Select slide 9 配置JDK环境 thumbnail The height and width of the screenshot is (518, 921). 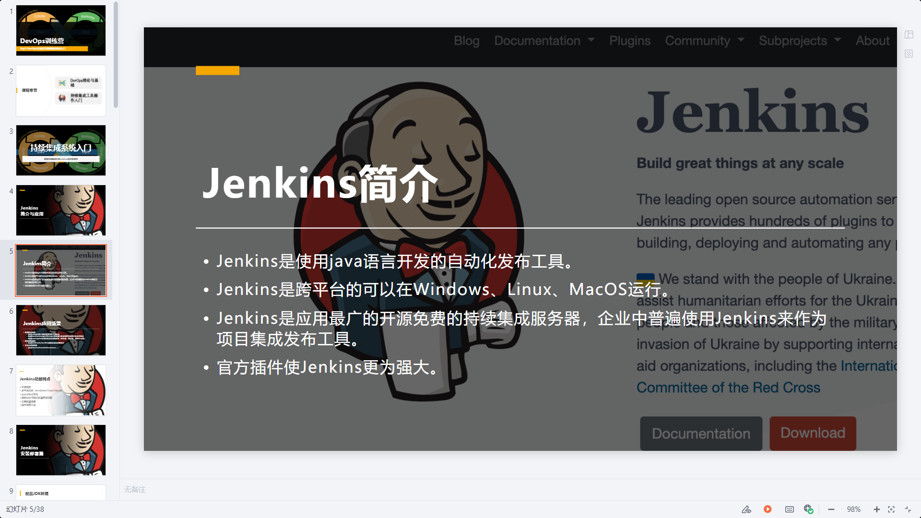click(61, 492)
